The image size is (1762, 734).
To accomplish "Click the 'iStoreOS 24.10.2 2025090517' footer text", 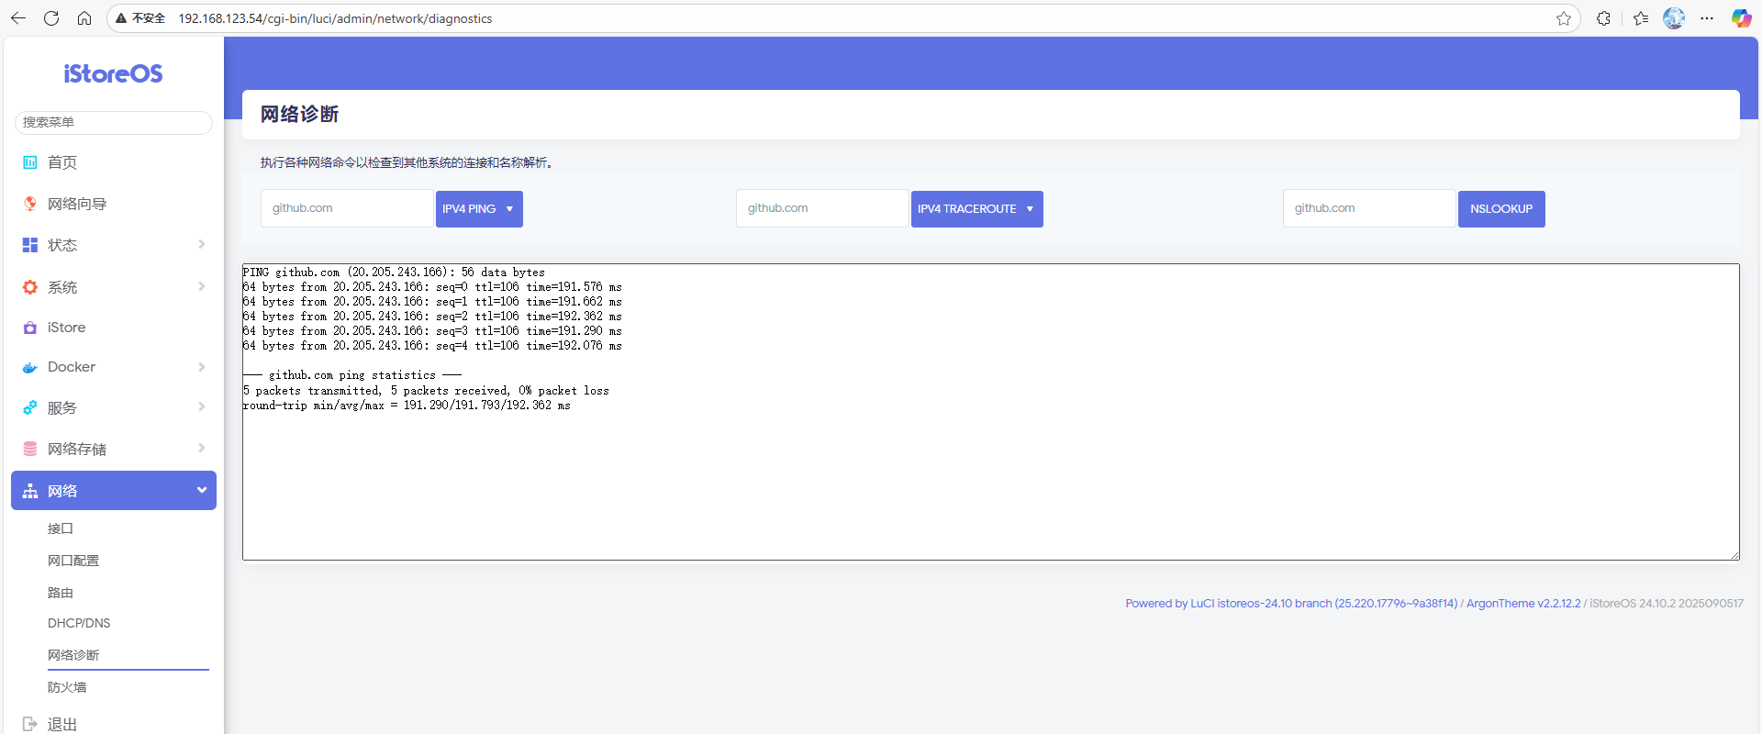I will (x=1667, y=604).
